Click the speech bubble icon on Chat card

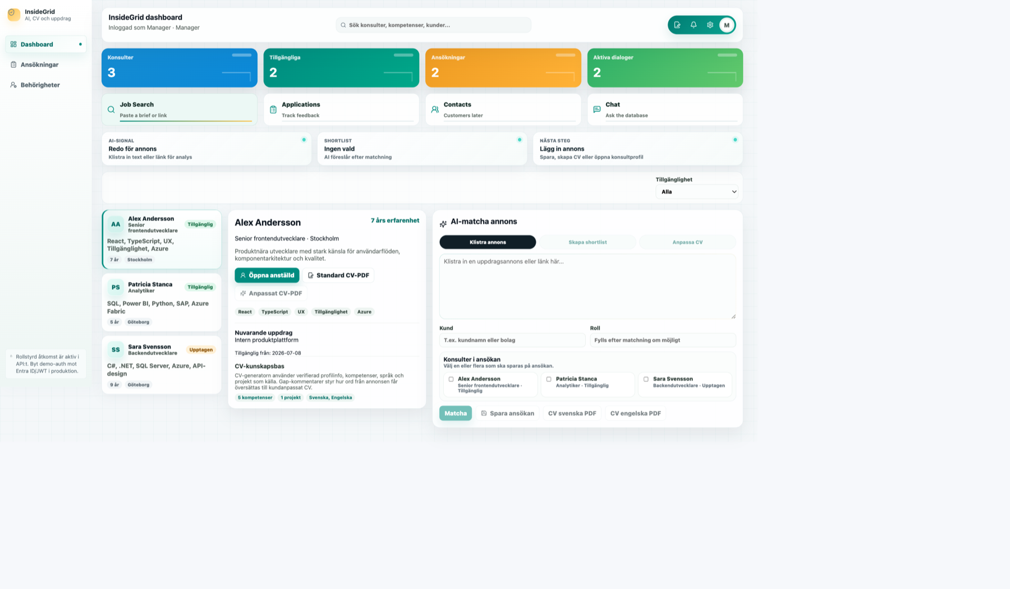click(x=597, y=109)
